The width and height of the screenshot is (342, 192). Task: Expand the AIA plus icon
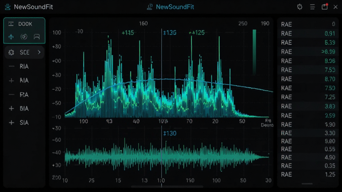[11, 81]
